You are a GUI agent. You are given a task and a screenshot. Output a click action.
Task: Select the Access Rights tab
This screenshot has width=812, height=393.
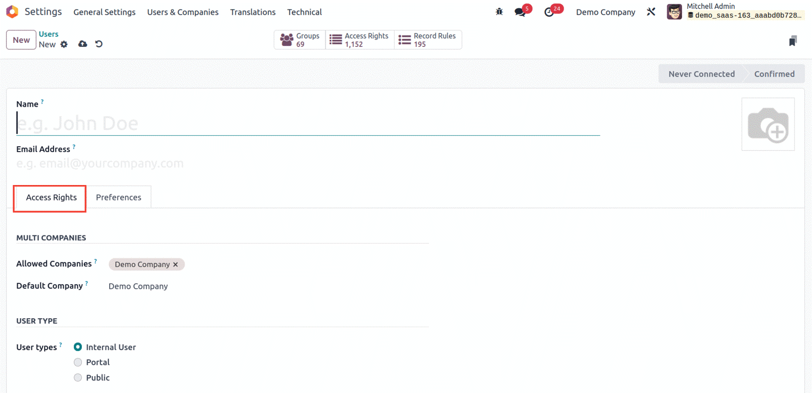coord(51,197)
